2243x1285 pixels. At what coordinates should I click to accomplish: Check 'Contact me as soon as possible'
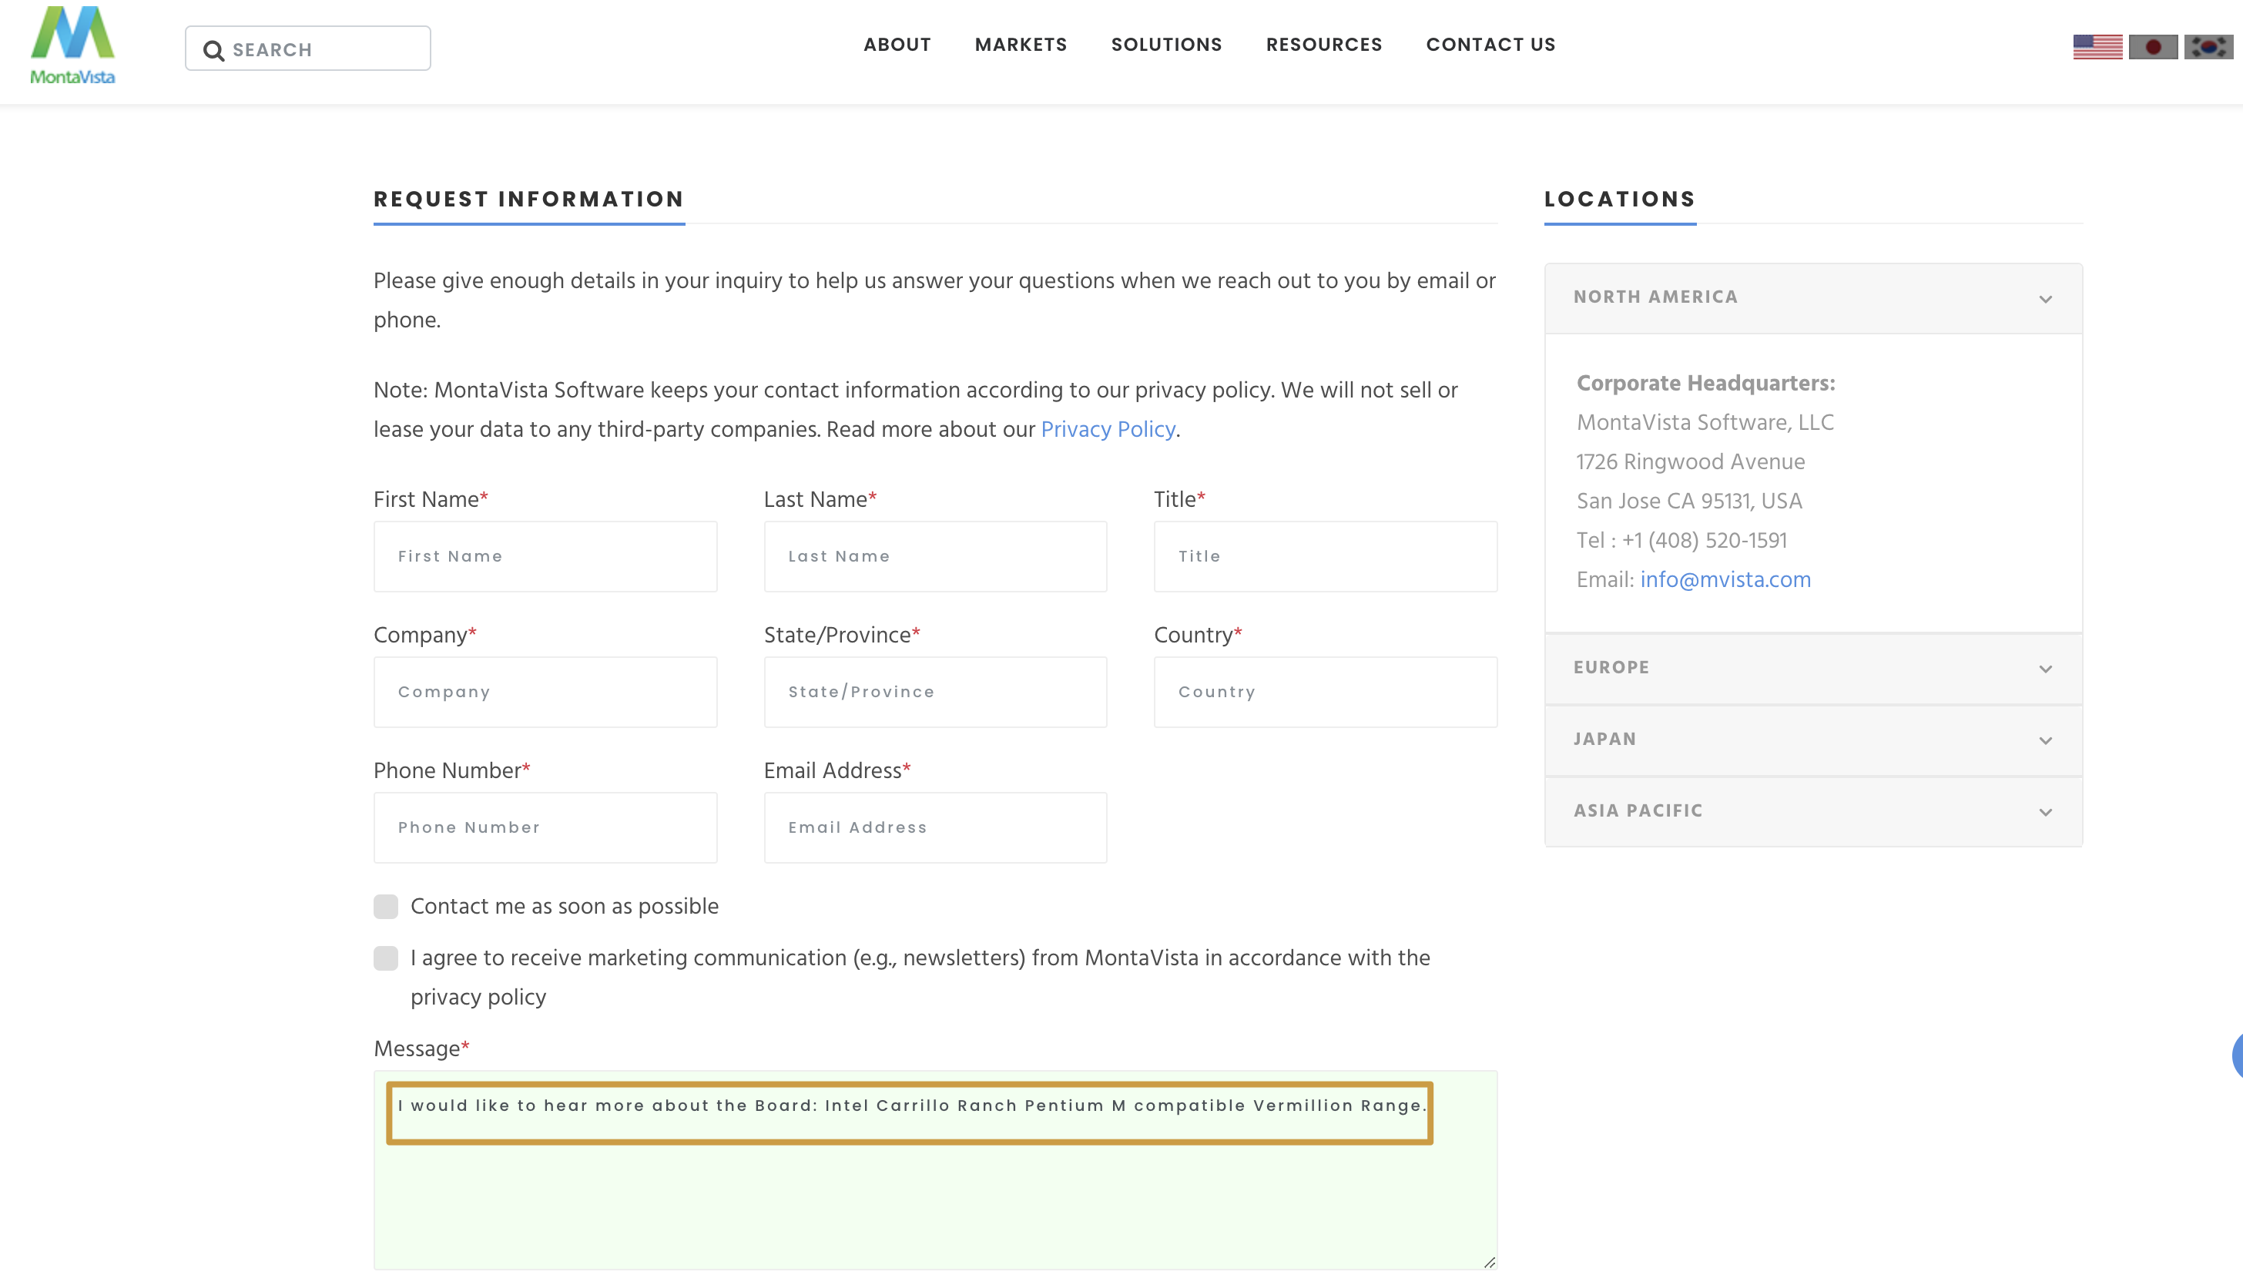pos(386,907)
